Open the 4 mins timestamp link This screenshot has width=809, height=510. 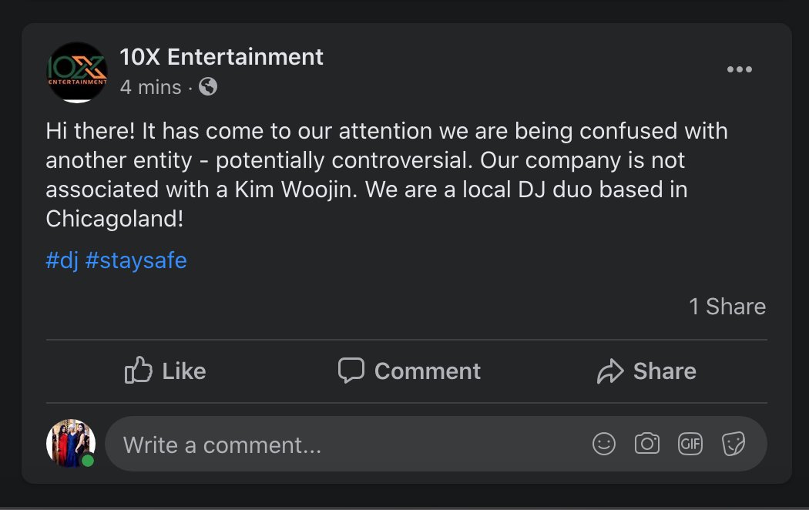151,87
